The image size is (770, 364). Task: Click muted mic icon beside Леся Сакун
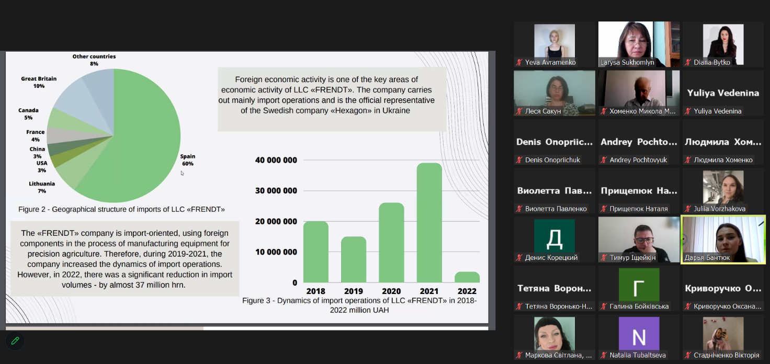click(519, 111)
